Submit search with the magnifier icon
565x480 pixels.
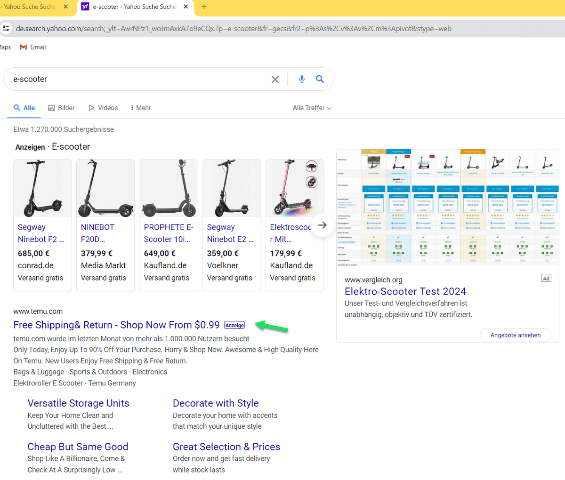click(x=320, y=79)
